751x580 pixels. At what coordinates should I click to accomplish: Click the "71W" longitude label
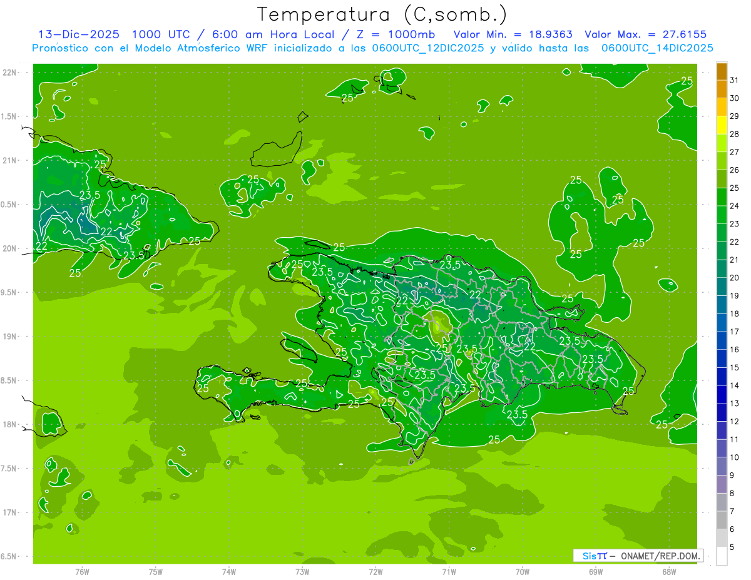pyautogui.click(x=449, y=572)
